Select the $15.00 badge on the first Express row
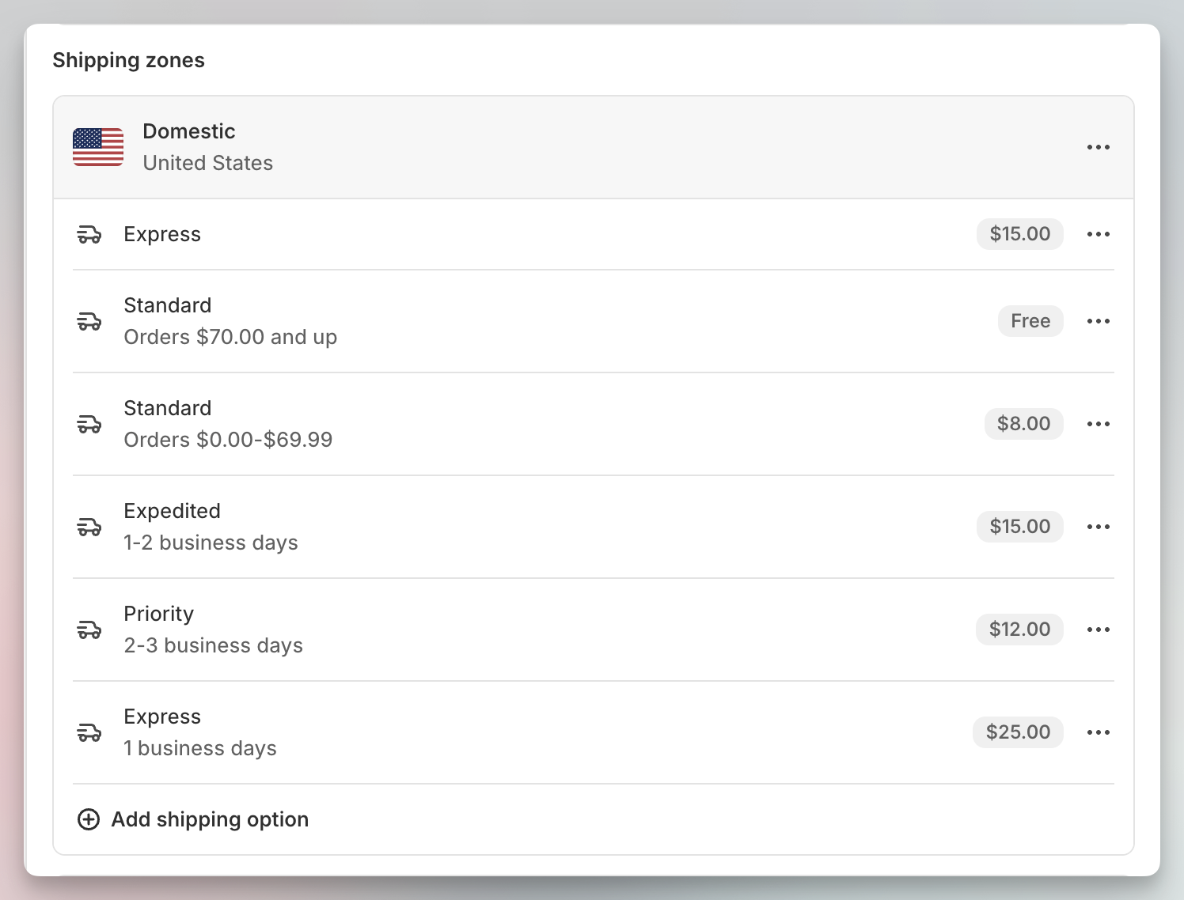Viewport: 1184px width, 900px height. tap(1019, 234)
